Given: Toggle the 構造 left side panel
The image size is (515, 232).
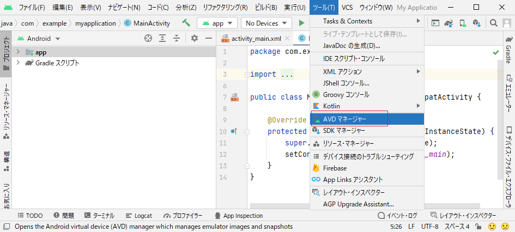Looking at the screenshot, I should (6, 161).
